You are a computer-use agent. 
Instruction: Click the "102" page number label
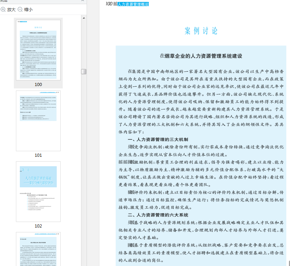(38, 226)
